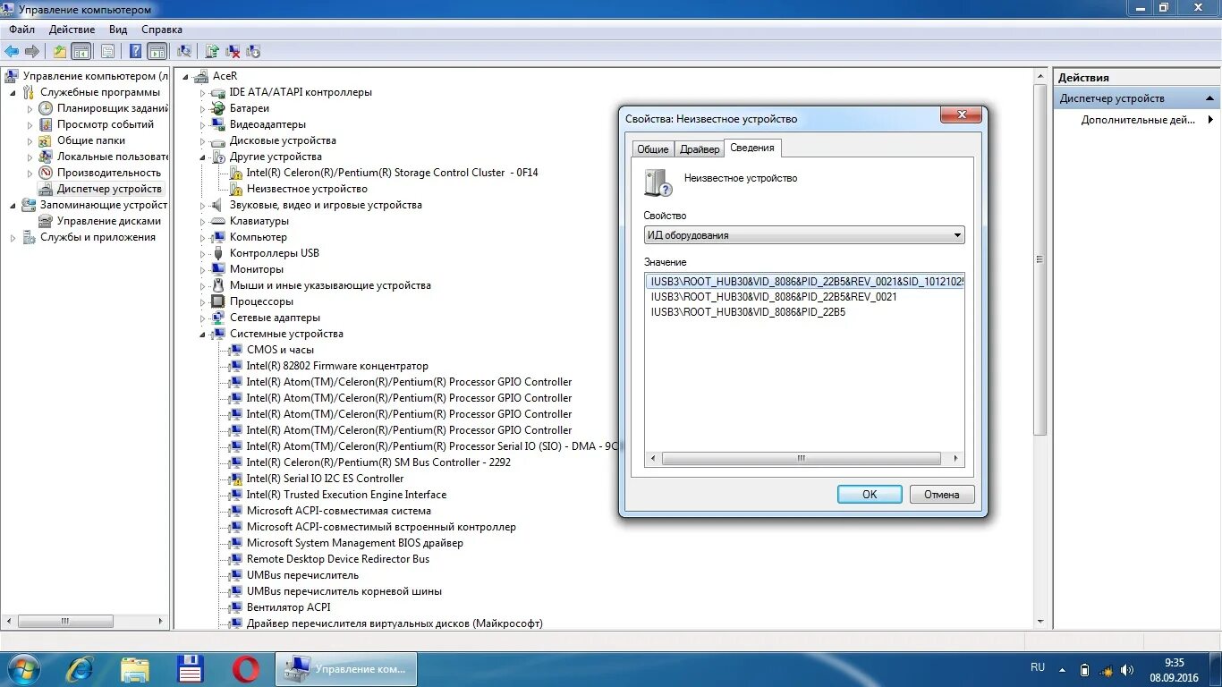Launch Opera from the taskbar
The width and height of the screenshot is (1222, 687).
pos(246,668)
